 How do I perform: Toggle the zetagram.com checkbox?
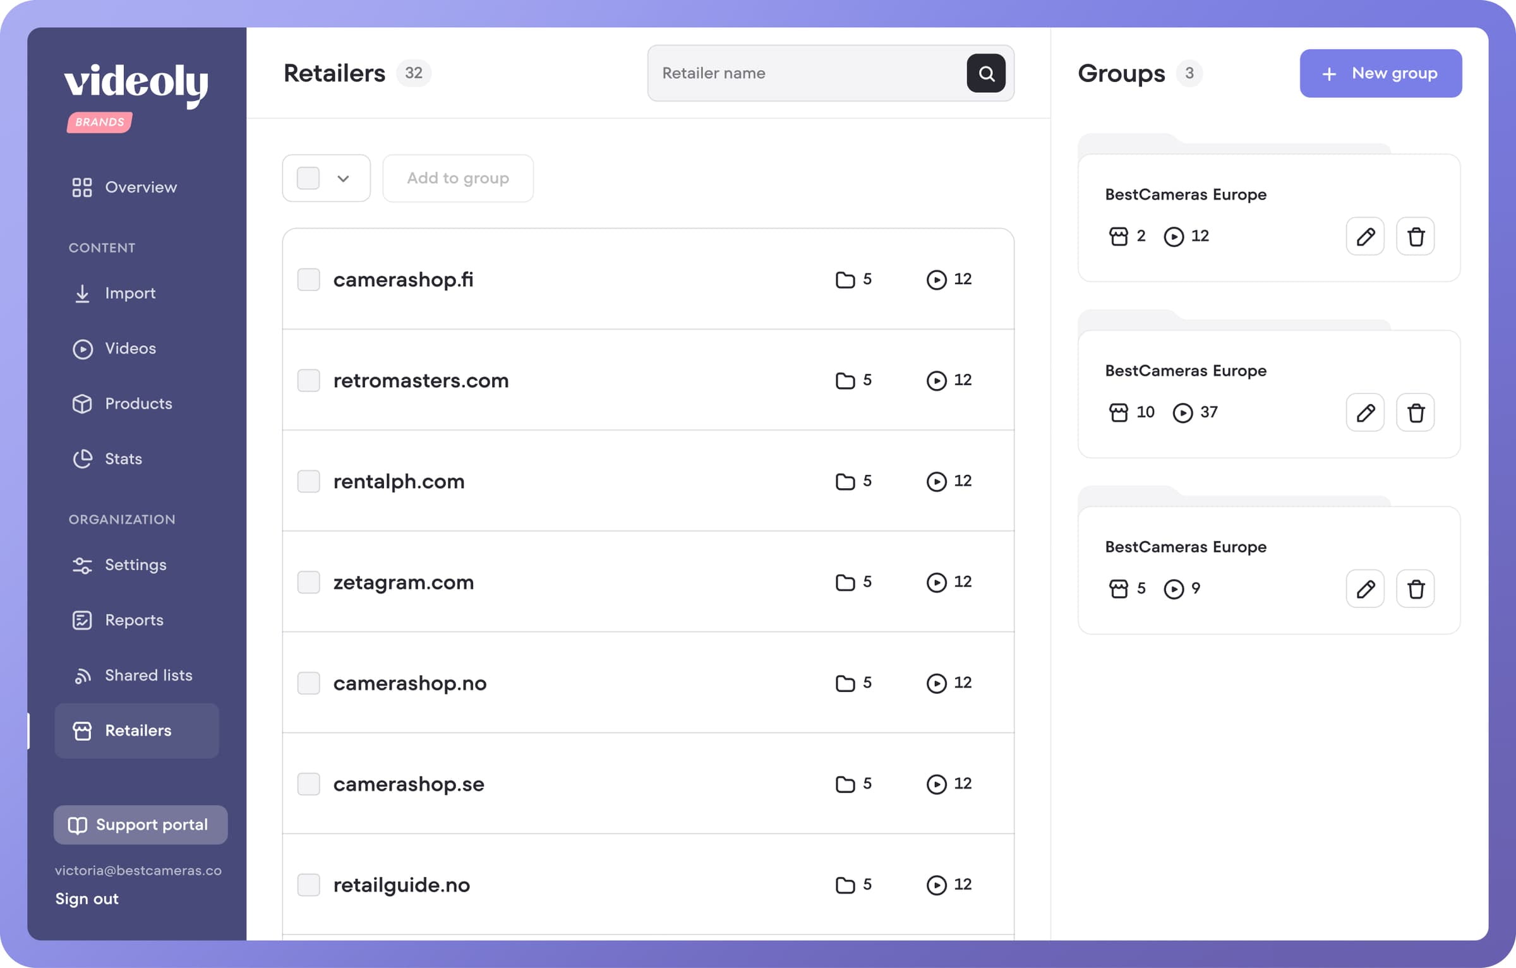tap(308, 582)
